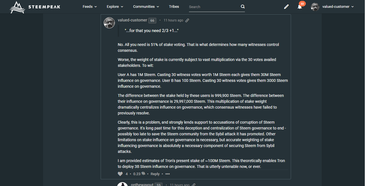Open the notifications bell
The height and width of the screenshot is (186, 369).
coord(300,7)
